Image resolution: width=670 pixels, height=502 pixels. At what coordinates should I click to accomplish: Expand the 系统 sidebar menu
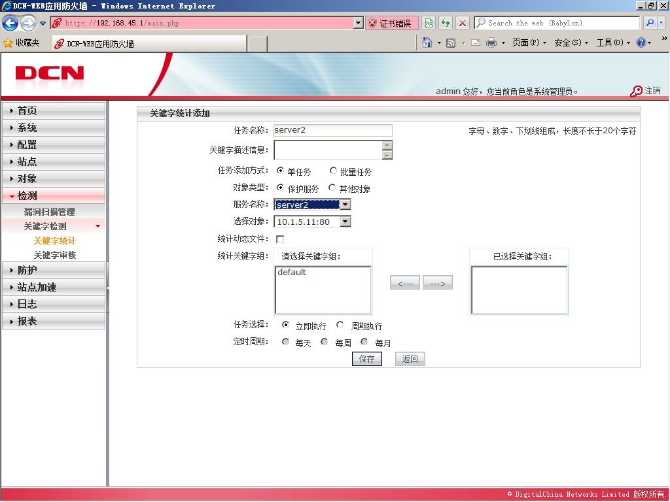point(54,127)
